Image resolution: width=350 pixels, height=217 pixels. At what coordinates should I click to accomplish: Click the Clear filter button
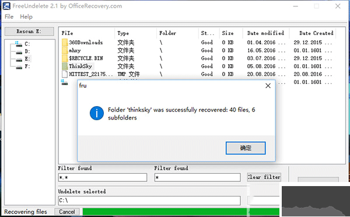pos(264,177)
